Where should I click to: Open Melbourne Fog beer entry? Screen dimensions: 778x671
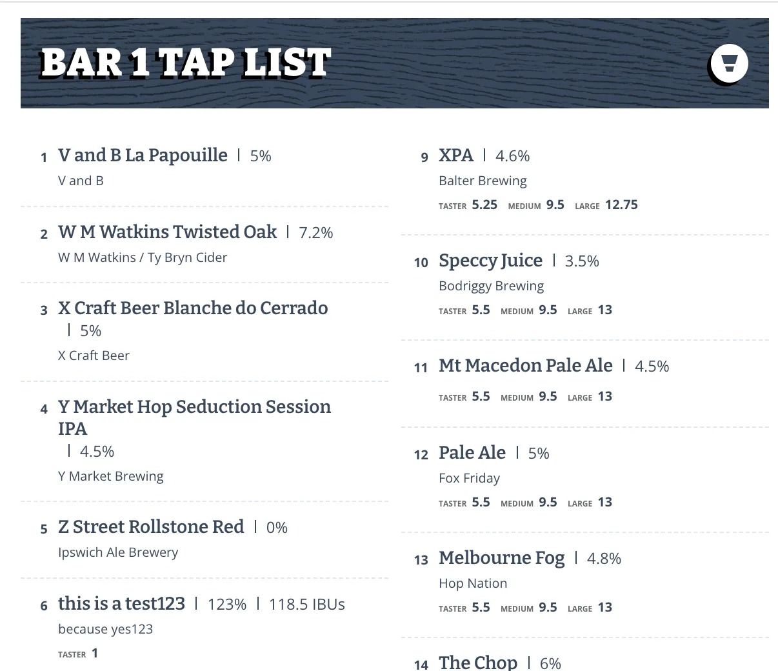point(501,558)
